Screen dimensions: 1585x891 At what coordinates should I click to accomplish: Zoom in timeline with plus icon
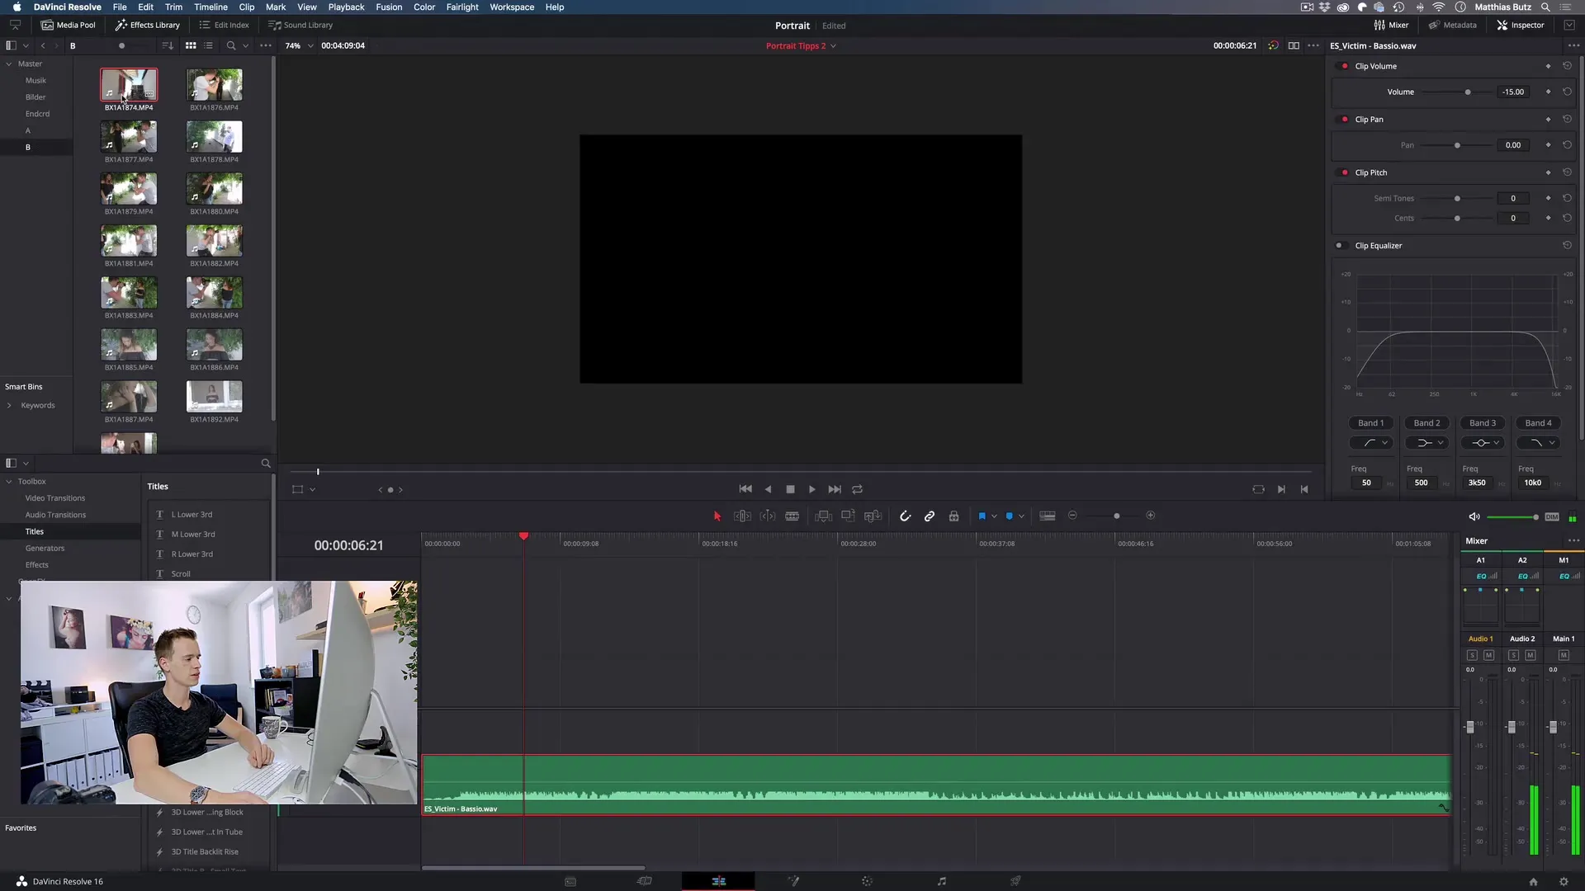click(1151, 516)
